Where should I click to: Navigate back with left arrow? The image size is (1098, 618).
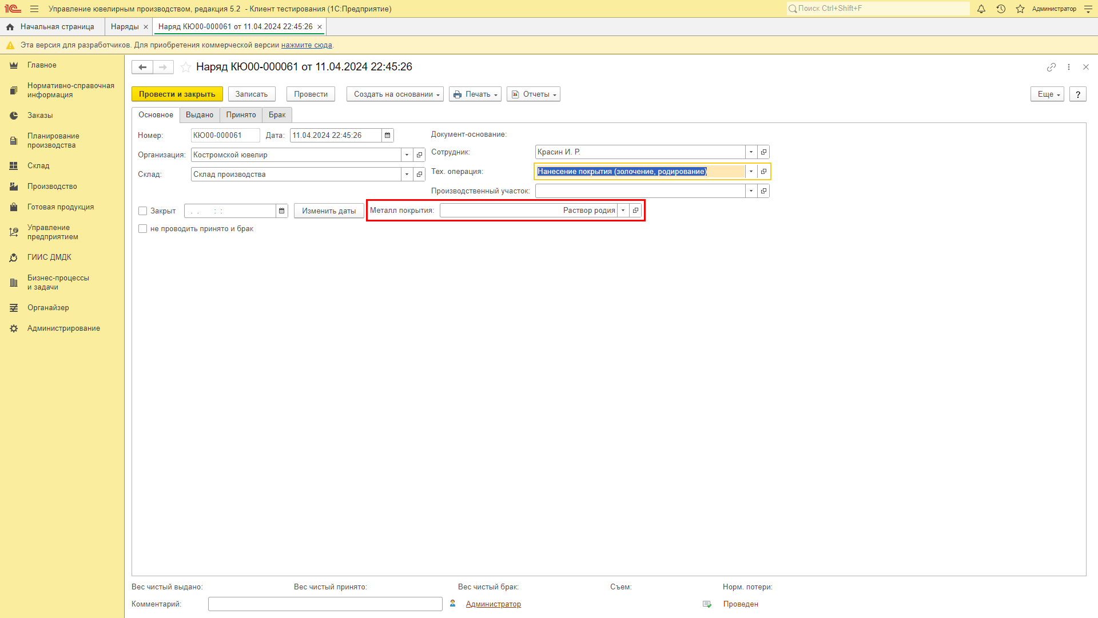coord(142,67)
